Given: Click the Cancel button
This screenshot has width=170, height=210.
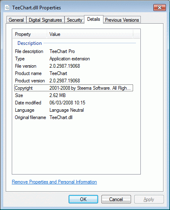Looking at the screenshot, I should point(116,199).
